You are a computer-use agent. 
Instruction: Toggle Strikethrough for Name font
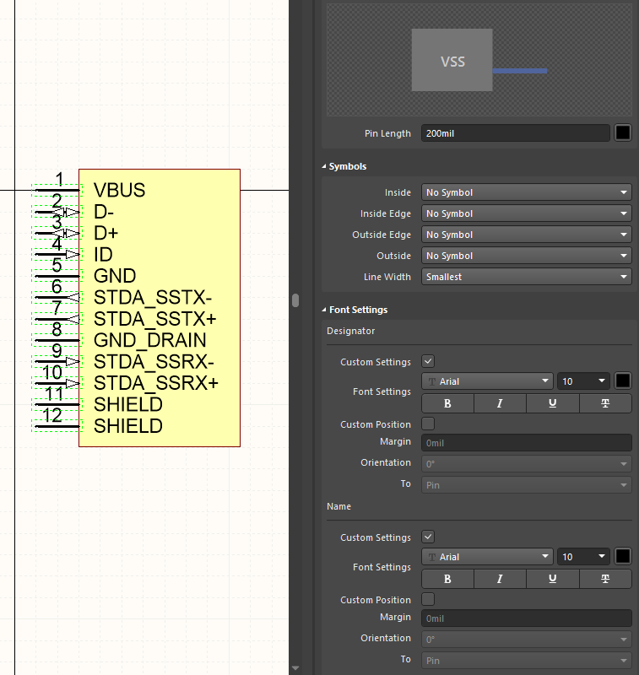click(x=605, y=579)
